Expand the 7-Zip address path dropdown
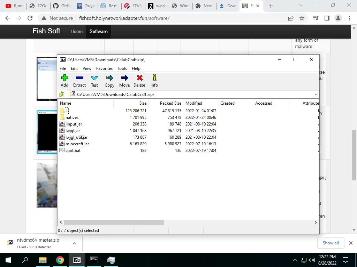The width and height of the screenshot is (357, 267). tap(316, 95)
